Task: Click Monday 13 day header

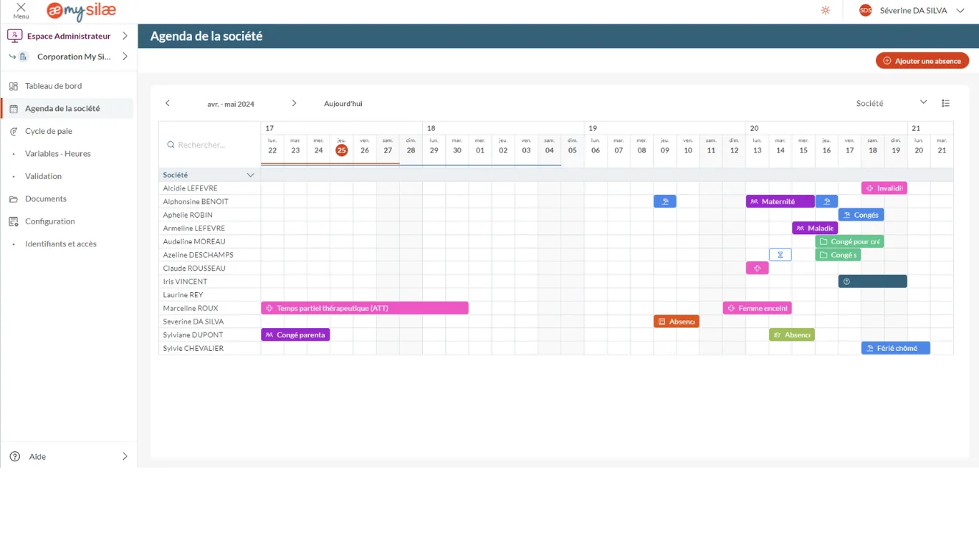Action: point(758,146)
